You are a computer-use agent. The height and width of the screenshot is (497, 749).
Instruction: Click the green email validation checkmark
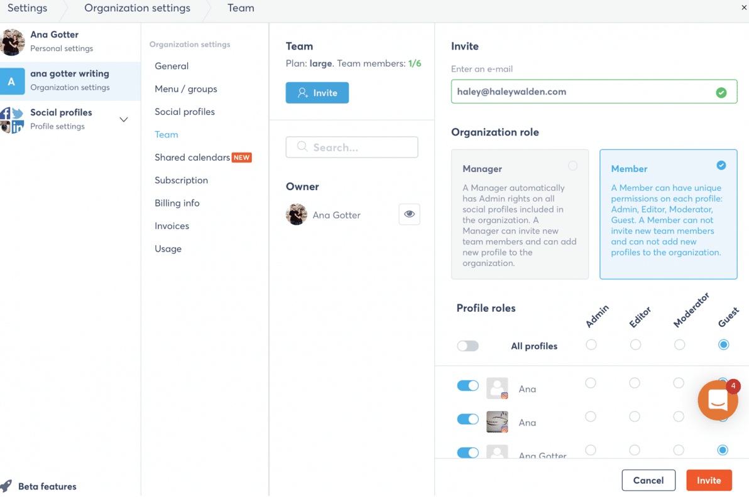click(x=721, y=92)
